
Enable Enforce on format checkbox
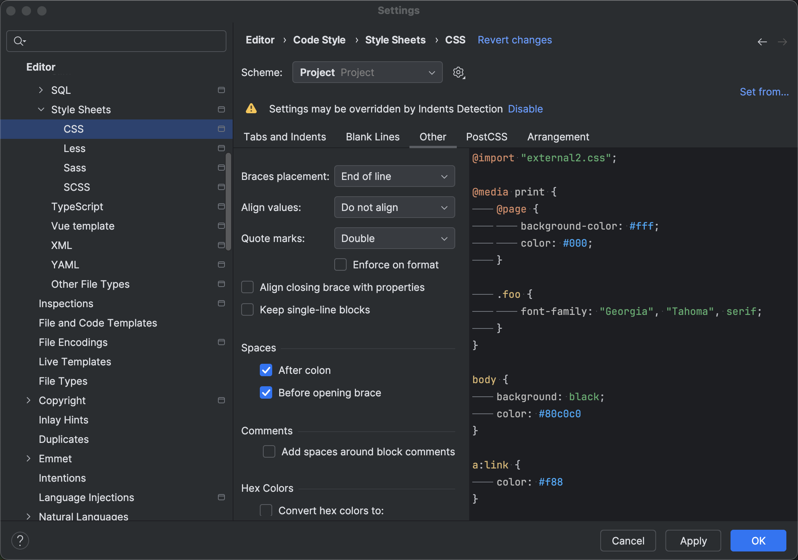coord(340,264)
